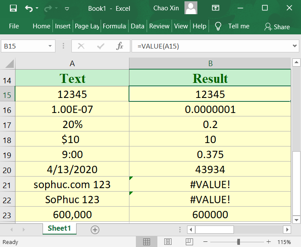Switch to Page Layout view
This screenshot has width=301, height=247.
(168, 242)
